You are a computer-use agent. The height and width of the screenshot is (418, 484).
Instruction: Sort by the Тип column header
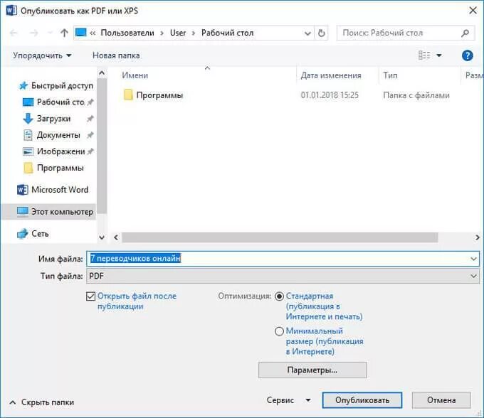pyautogui.click(x=390, y=75)
